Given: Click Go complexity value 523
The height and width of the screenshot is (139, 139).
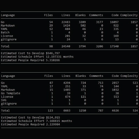Looking at the screenshot, I should click(135, 83).
